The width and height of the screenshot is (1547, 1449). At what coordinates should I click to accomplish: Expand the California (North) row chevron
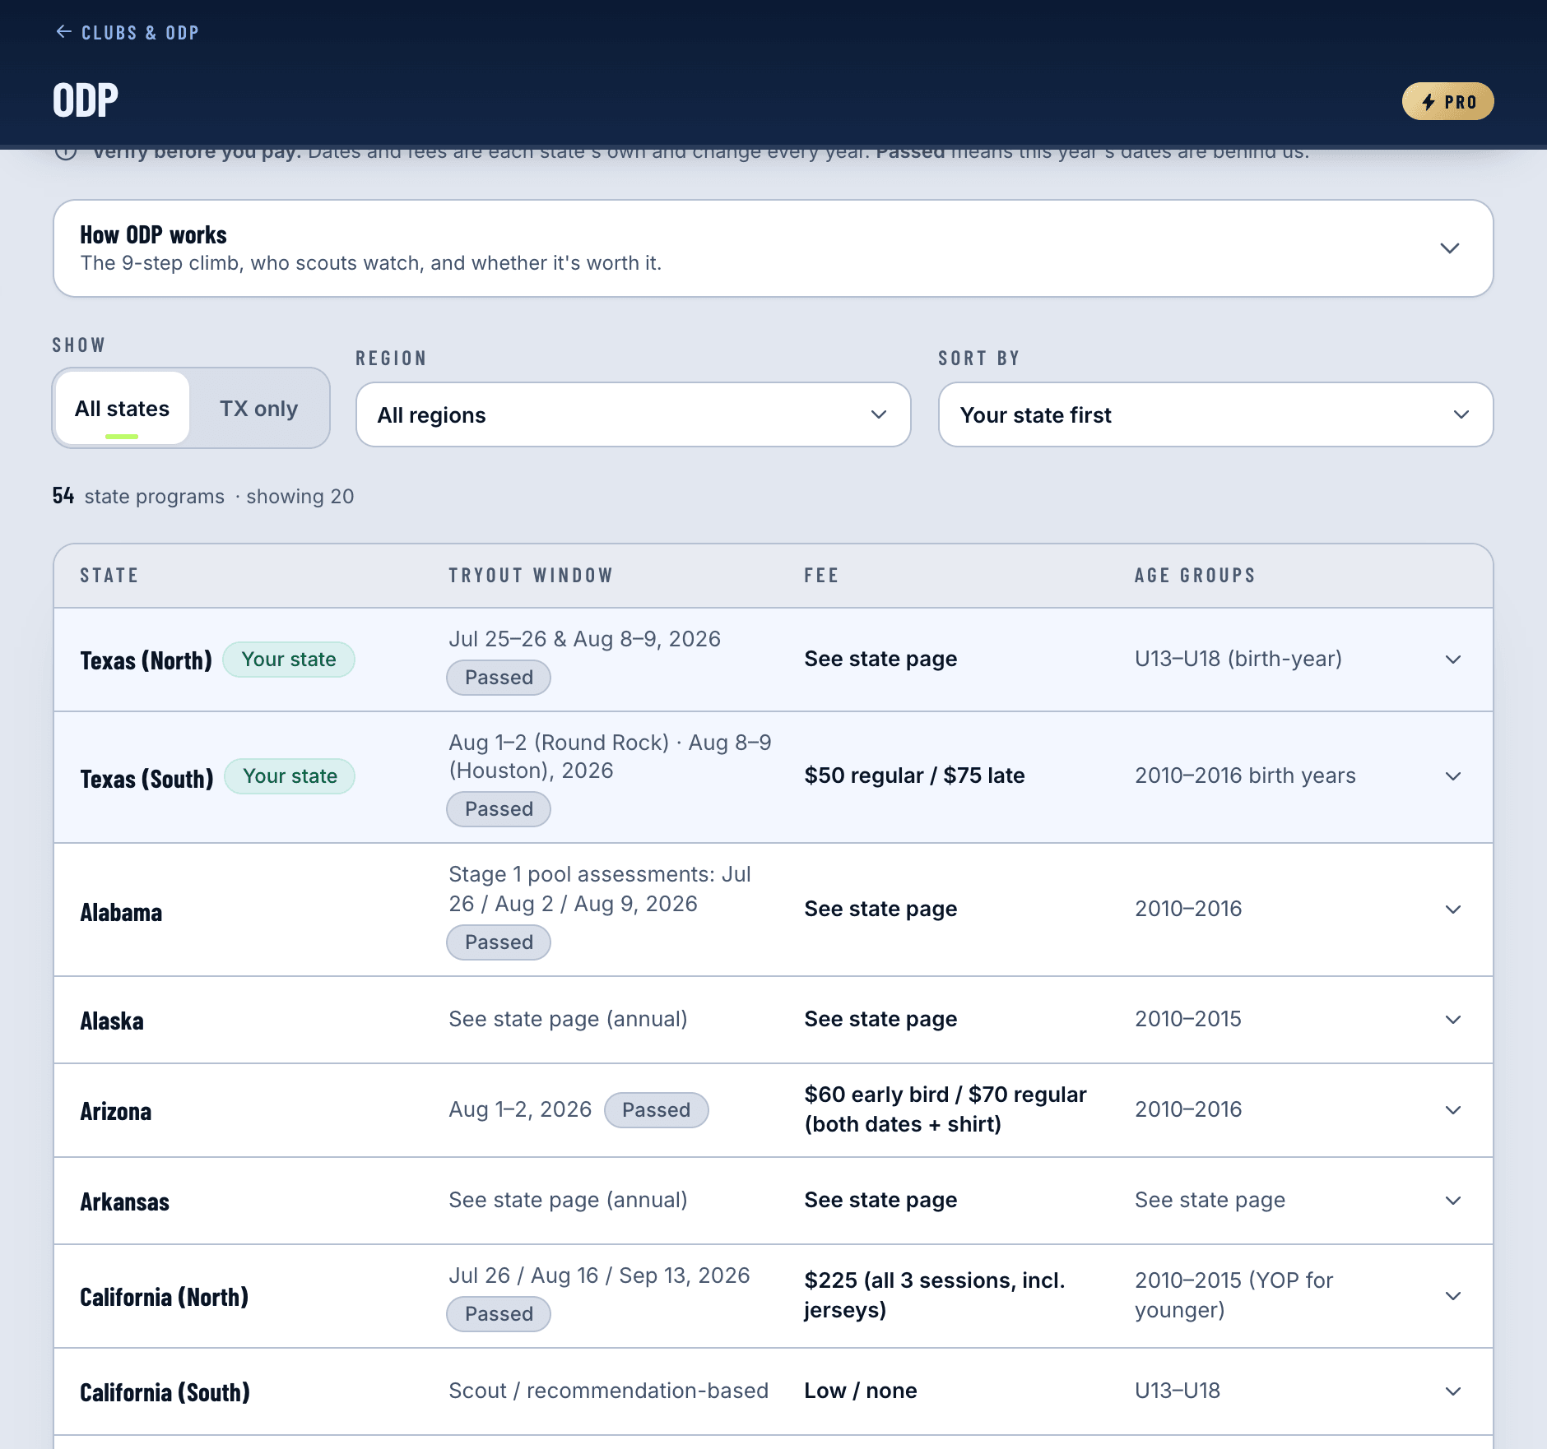(1453, 1296)
